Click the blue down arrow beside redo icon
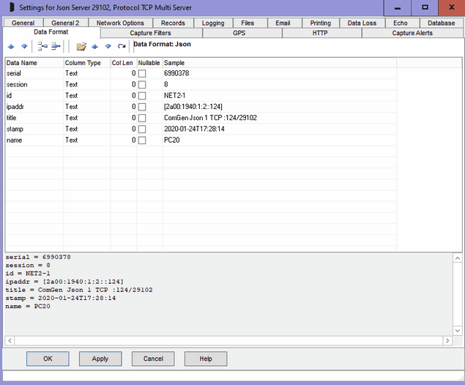The width and height of the screenshot is (465, 385). (108, 46)
